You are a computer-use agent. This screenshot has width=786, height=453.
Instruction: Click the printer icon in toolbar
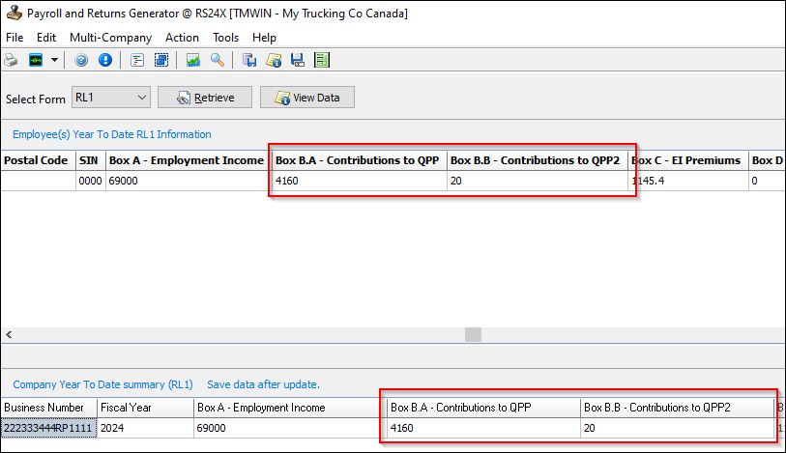pyautogui.click(x=12, y=60)
